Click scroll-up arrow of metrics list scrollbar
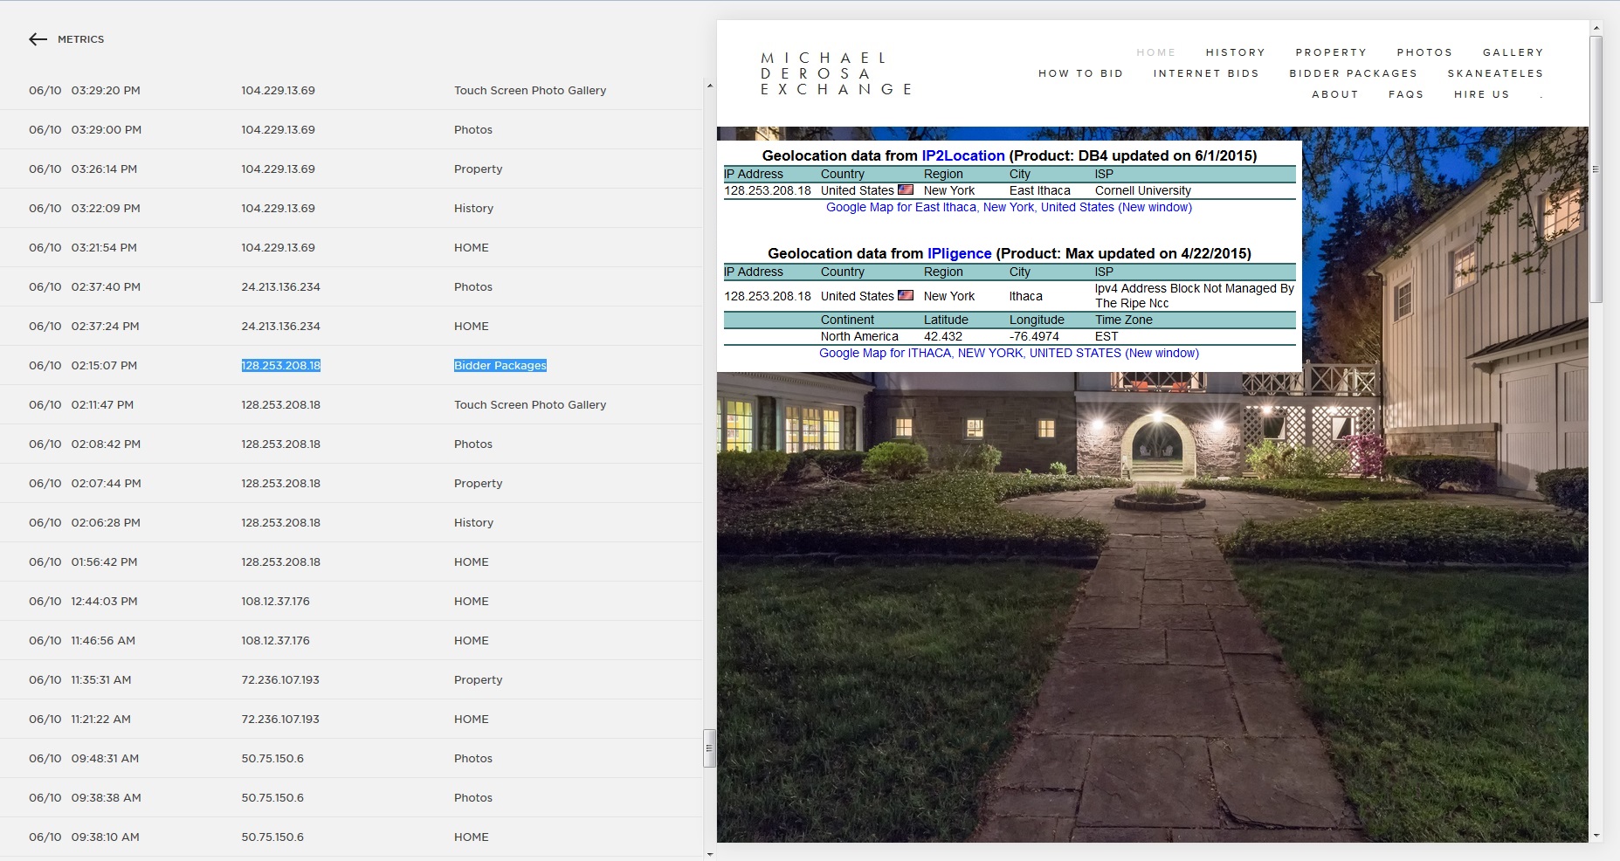The height and width of the screenshot is (861, 1620). 709,86
